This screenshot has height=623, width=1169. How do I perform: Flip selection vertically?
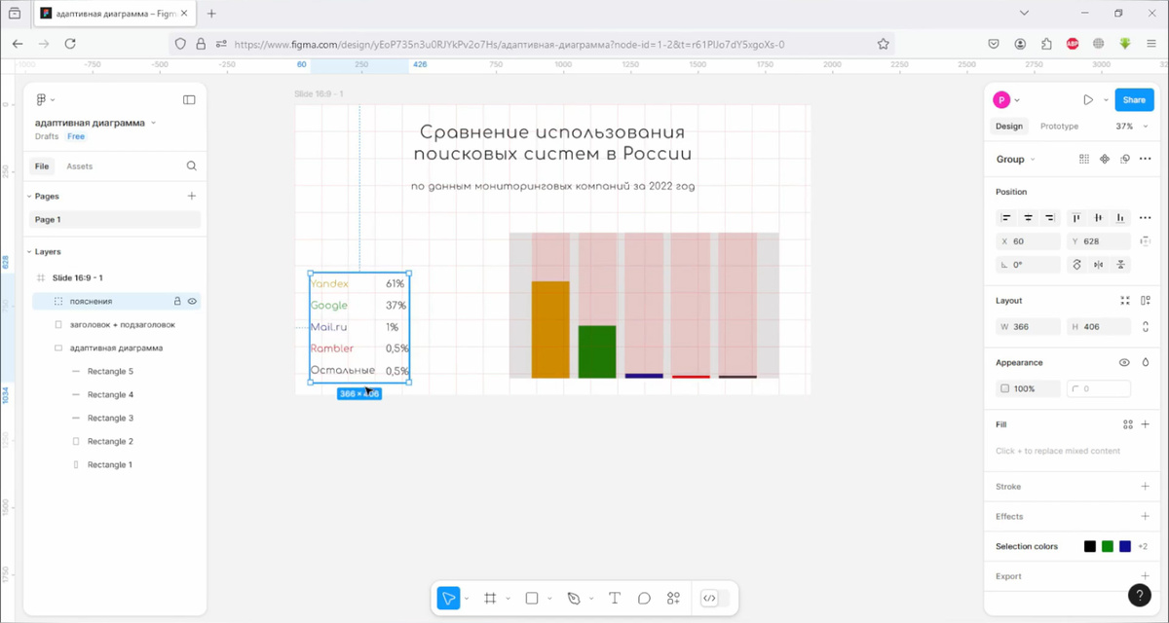1121,265
